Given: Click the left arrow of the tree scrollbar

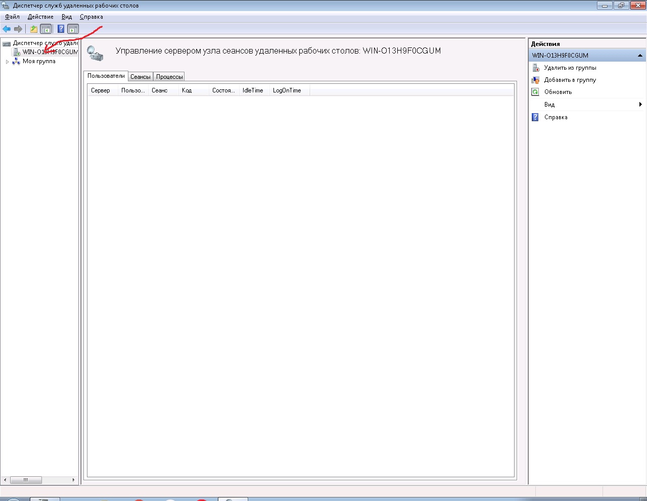Looking at the screenshot, I should tap(6, 480).
